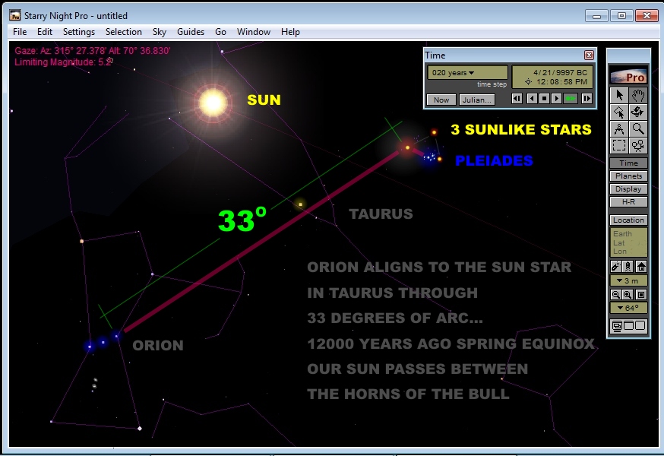This screenshot has height=456, width=664.
Task: Open the Sky menu
Action: [x=159, y=32]
